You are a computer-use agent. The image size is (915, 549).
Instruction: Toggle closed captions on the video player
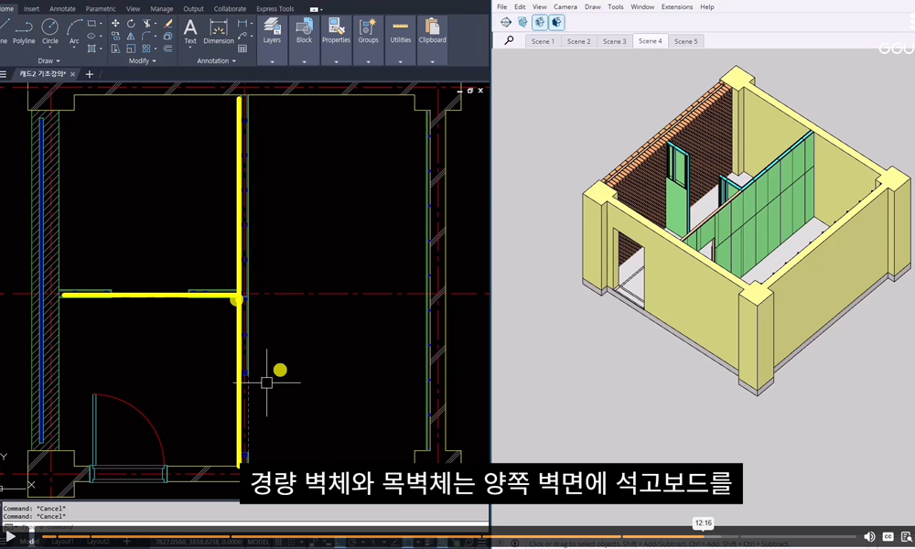[x=888, y=537]
